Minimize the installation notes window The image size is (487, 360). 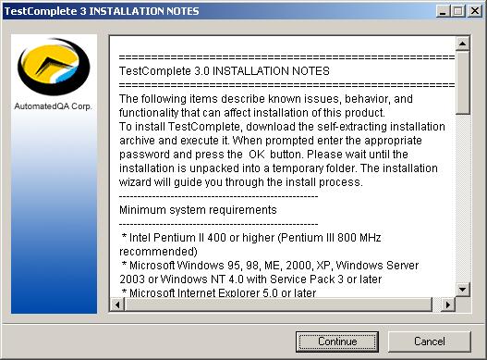[x=444, y=11]
